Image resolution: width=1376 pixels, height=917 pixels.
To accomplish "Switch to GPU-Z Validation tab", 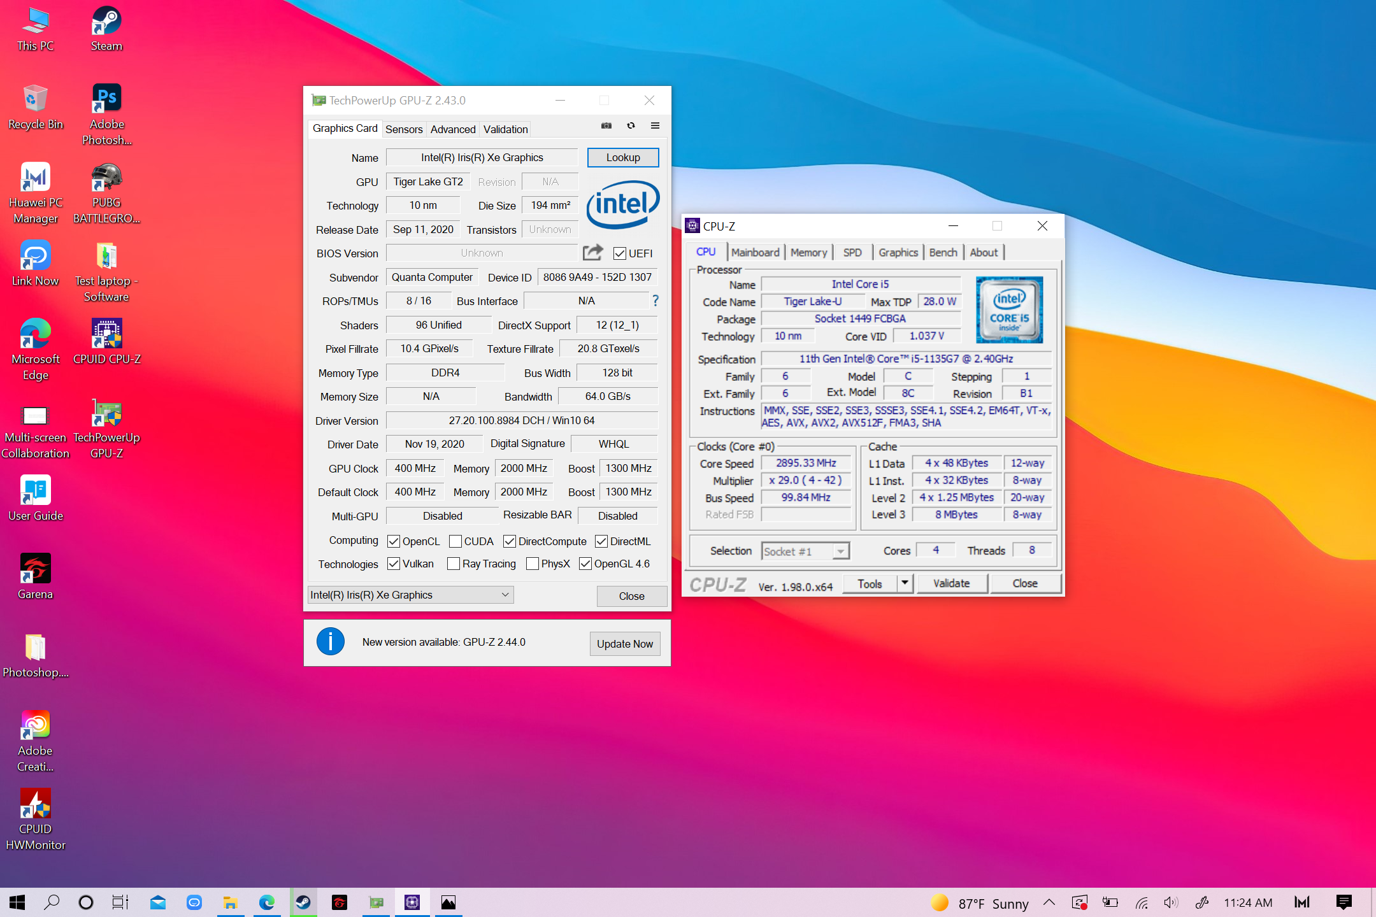I will pyautogui.click(x=505, y=129).
